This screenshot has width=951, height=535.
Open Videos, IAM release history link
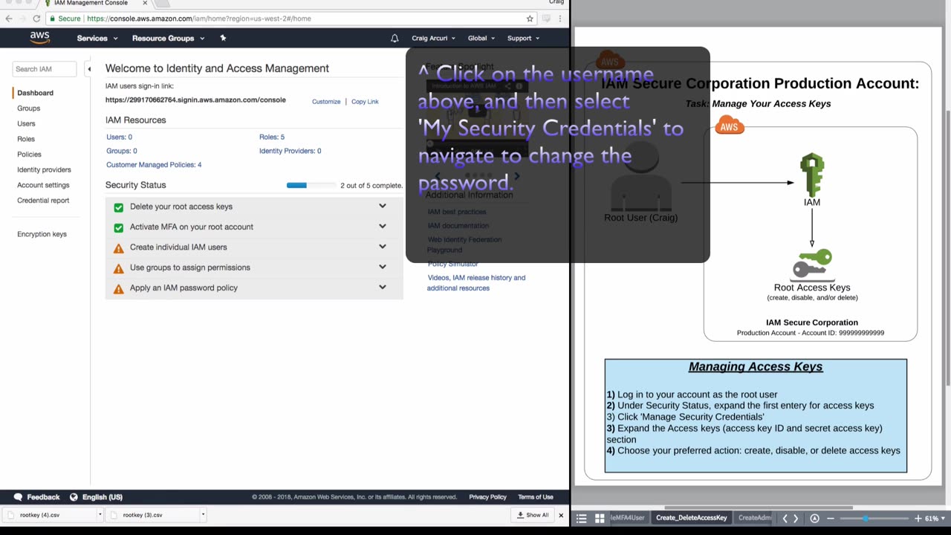[476, 283]
